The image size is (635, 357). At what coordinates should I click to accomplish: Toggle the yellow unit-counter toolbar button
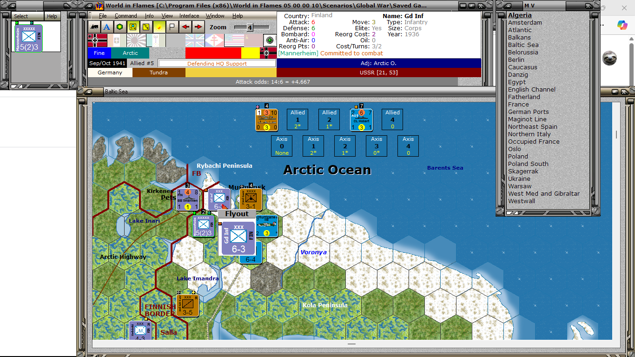[133, 27]
